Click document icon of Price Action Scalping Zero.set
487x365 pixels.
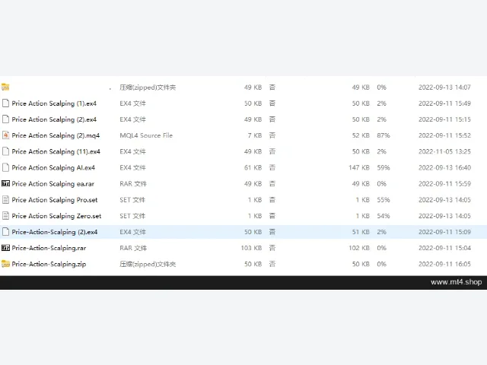click(5, 216)
